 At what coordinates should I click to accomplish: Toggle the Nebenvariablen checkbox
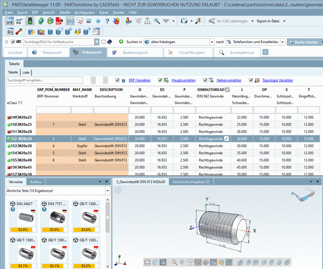(205, 80)
